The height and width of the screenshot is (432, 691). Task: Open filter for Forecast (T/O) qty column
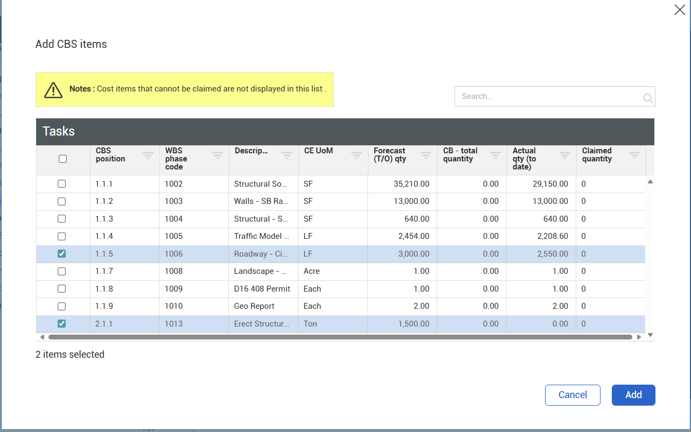coord(425,155)
